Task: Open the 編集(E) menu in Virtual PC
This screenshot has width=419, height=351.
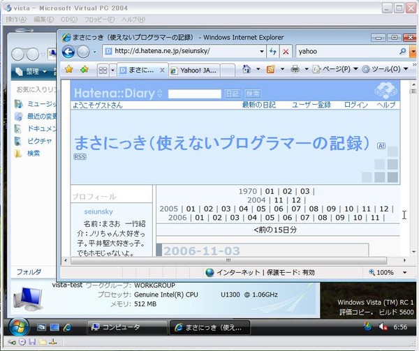Action: click(x=43, y=20)
